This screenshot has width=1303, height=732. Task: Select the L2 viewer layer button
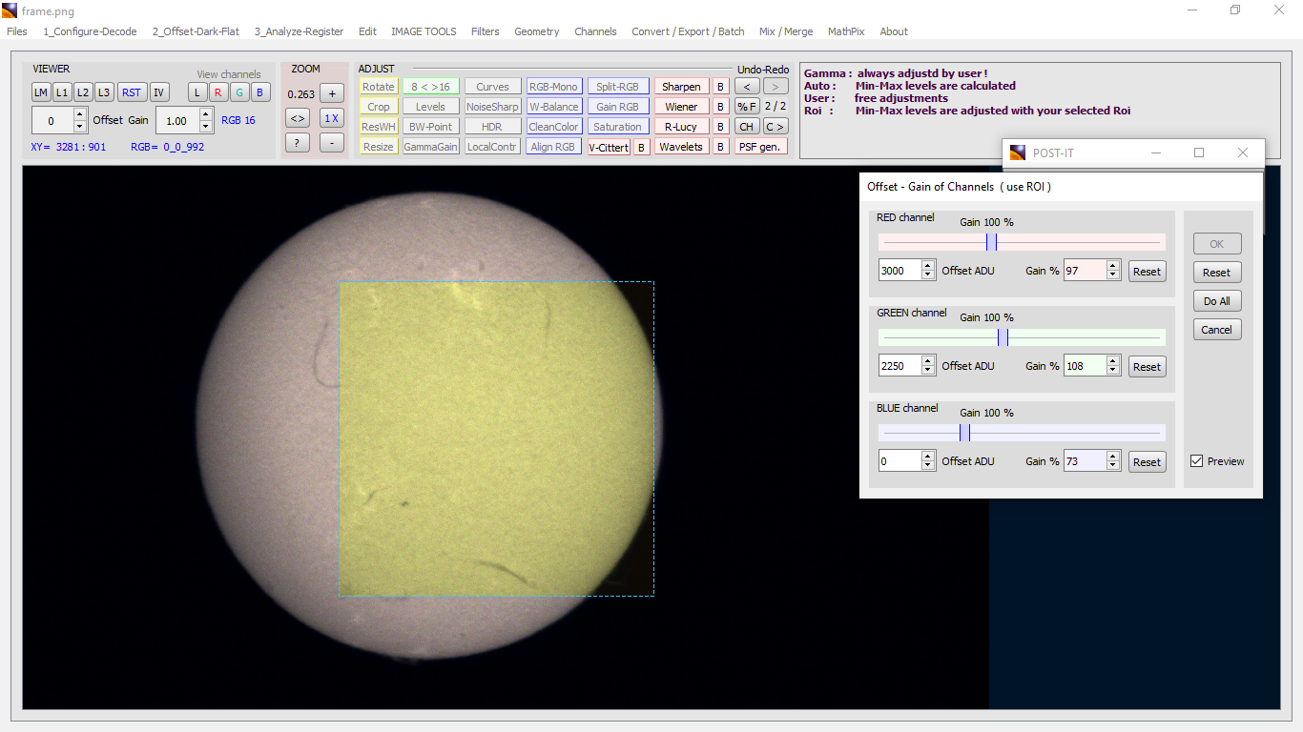click(83, 92)
